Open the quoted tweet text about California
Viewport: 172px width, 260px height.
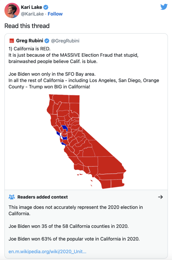84,68
